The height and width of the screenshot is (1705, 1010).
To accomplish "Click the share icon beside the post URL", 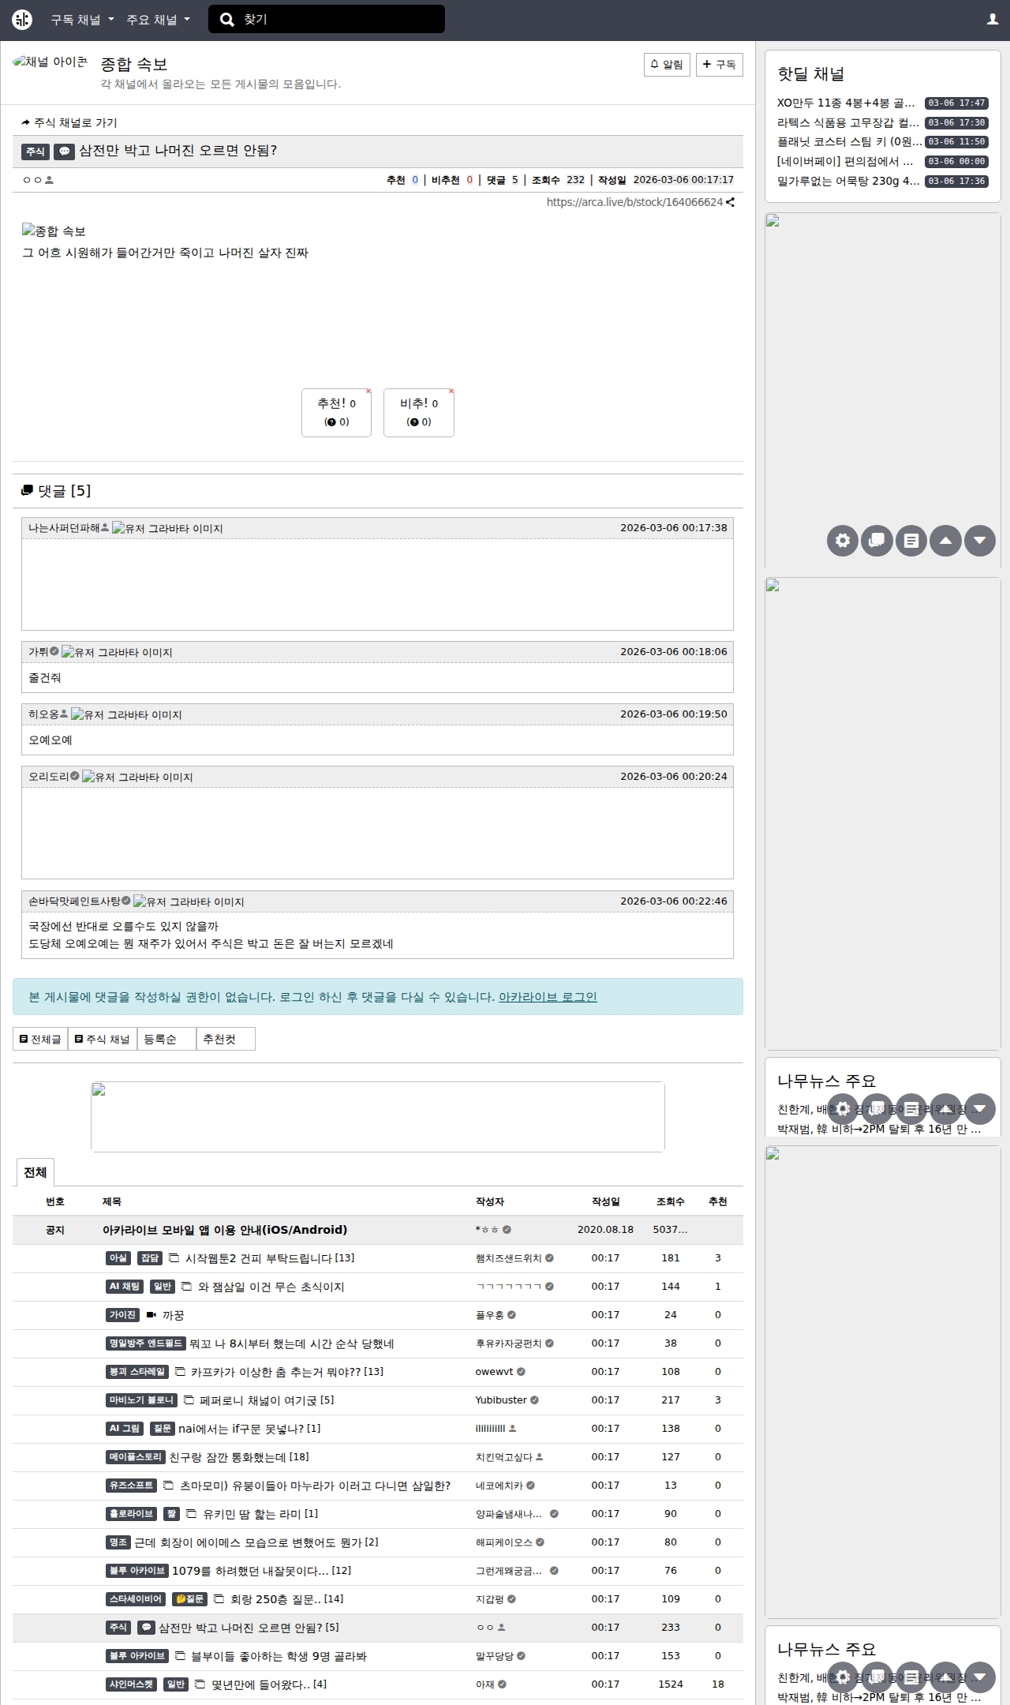I will point(731,202).
